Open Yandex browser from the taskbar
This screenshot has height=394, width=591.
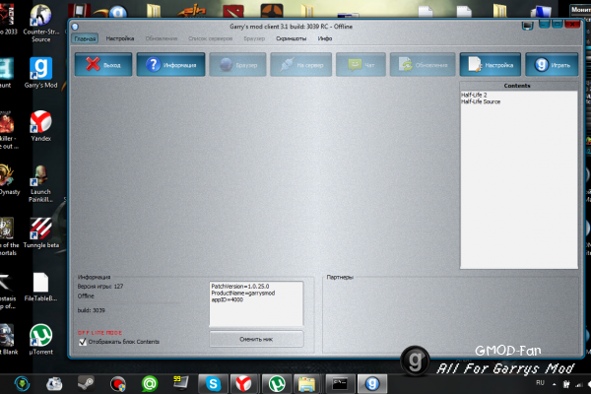244,384
